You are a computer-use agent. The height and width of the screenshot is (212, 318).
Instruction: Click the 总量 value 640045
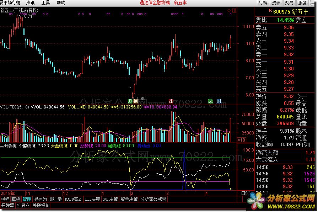tap(285, 117)
